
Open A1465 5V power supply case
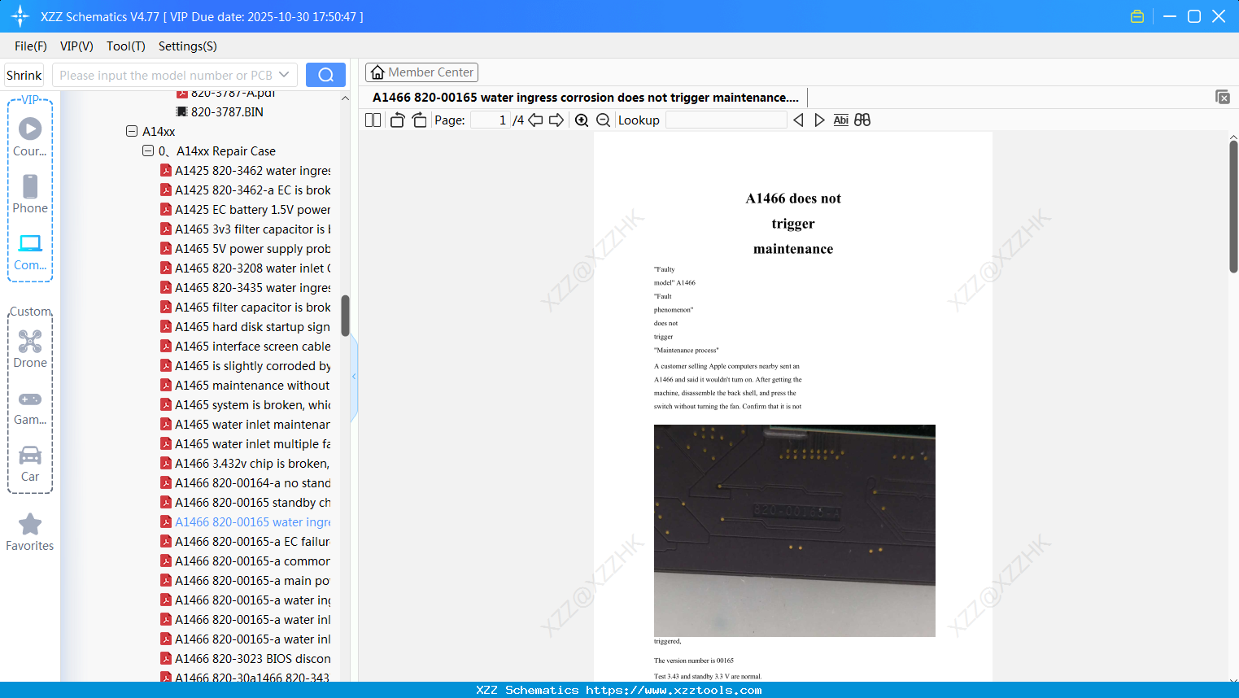(x=246, y=248)
